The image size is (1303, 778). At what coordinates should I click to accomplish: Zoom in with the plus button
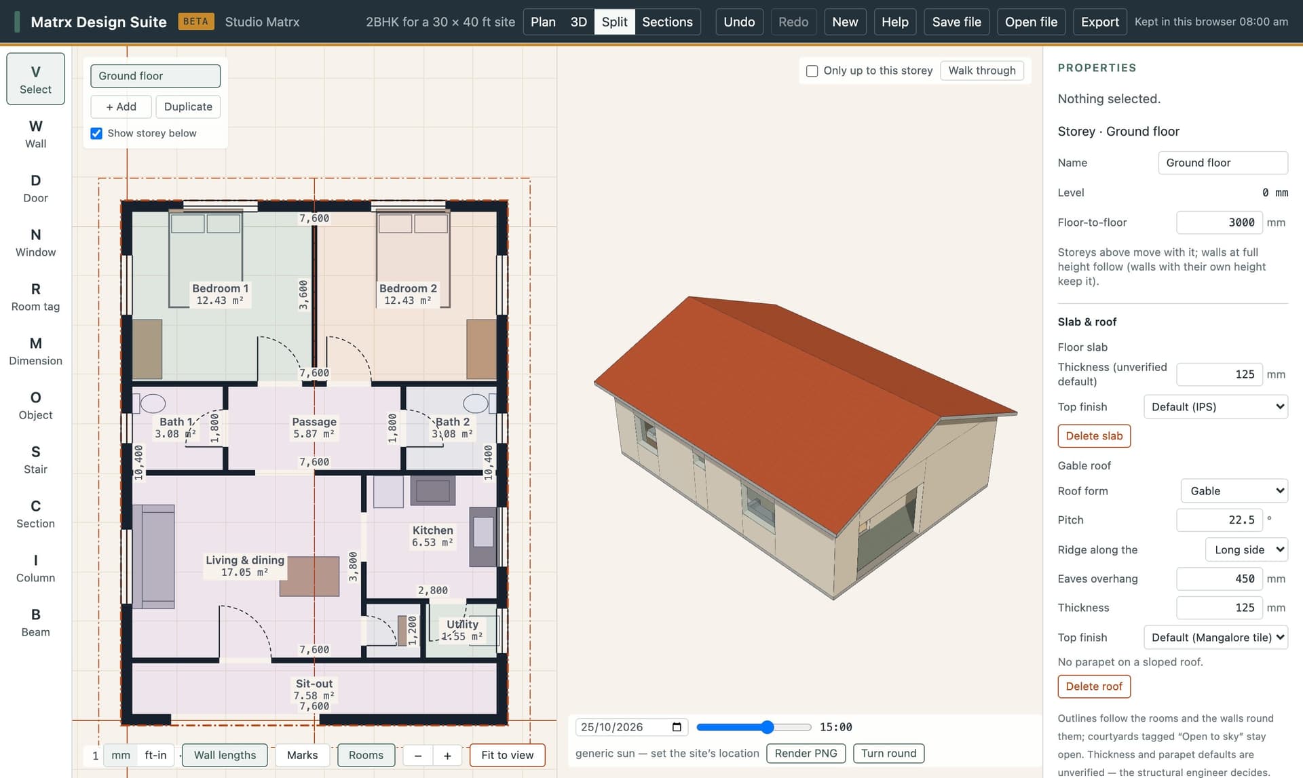(447, 755)
